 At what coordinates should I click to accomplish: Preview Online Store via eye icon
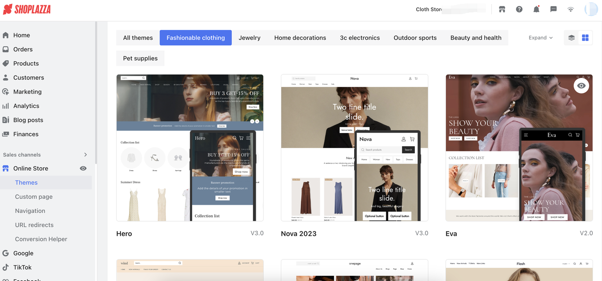click(x=83, y=168)
